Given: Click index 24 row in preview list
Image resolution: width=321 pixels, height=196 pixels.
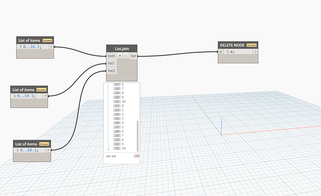Looking at the screenshot, I should click(x=119, y=114).
